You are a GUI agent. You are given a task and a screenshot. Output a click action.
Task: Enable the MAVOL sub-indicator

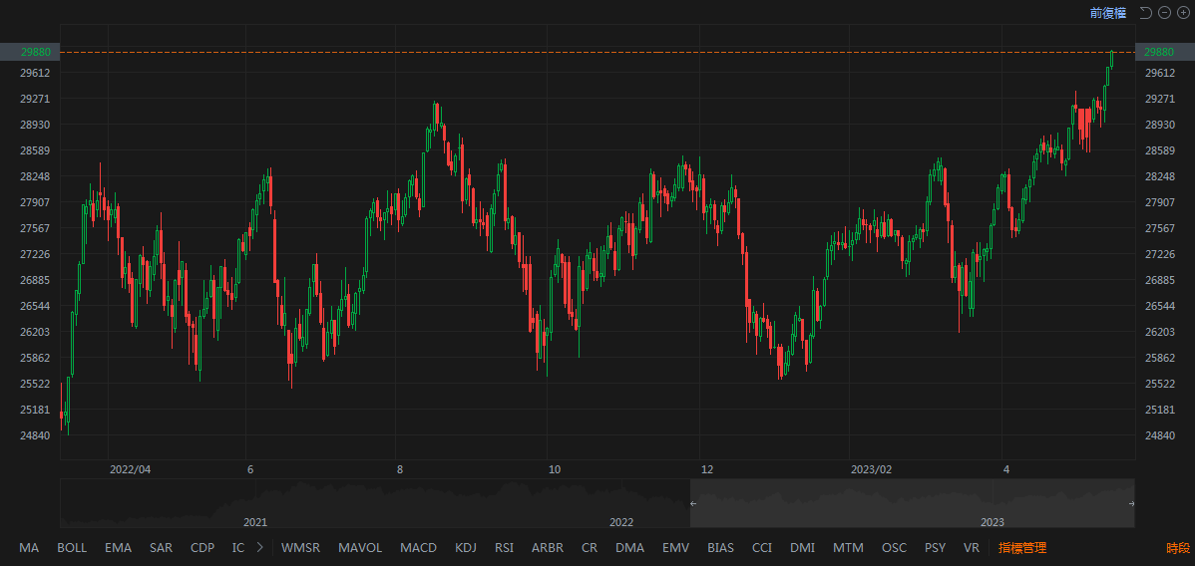pos(360,548)
